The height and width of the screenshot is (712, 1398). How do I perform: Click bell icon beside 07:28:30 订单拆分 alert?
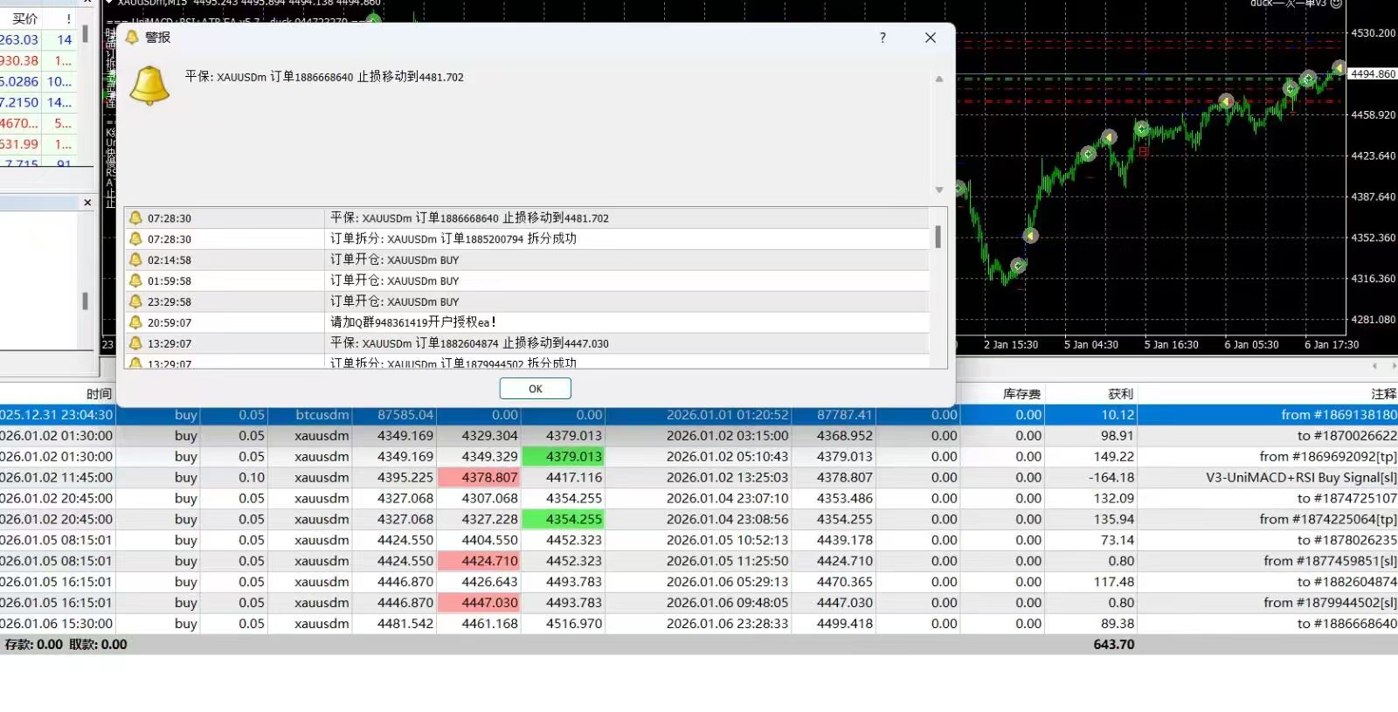click(x=135, y=238)
